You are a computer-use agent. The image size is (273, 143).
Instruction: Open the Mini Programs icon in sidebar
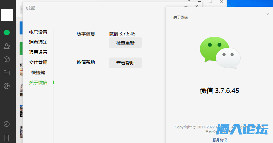(7, 124)
